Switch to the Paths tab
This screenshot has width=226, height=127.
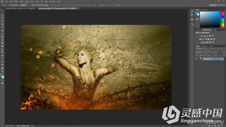[x=211, y=46]
